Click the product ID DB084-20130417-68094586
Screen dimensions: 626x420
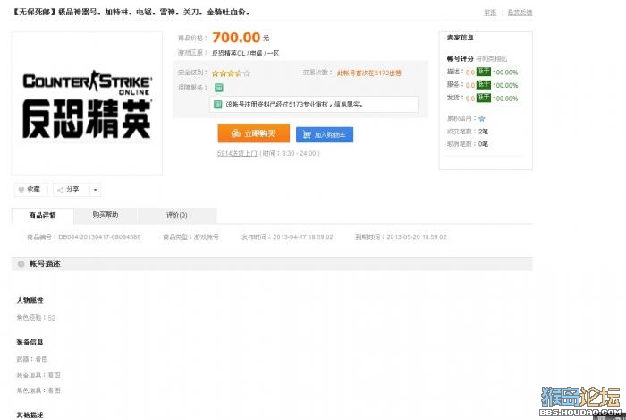click(x=99, y=237)
